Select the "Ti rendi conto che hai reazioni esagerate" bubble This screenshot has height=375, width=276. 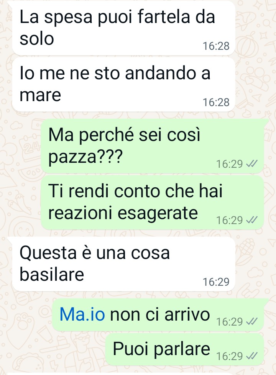pyautogui.click(x=153, y=202)
